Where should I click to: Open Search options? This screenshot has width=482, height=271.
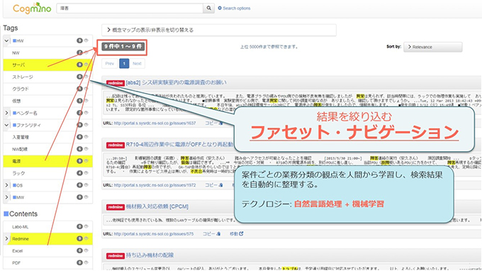pos(234,9)
